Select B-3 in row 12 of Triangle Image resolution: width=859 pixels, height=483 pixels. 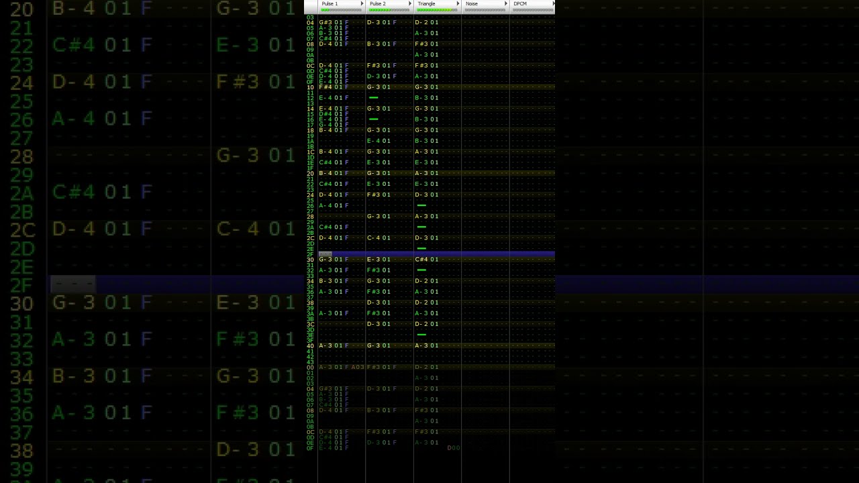point(421,98)
